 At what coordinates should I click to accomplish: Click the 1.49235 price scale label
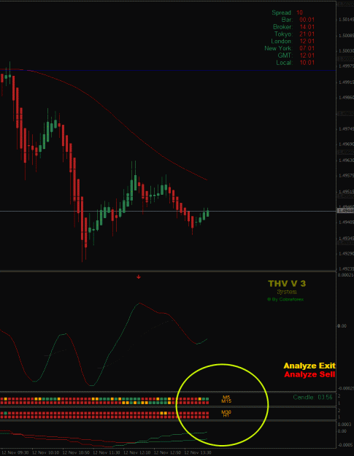point(346,269)
